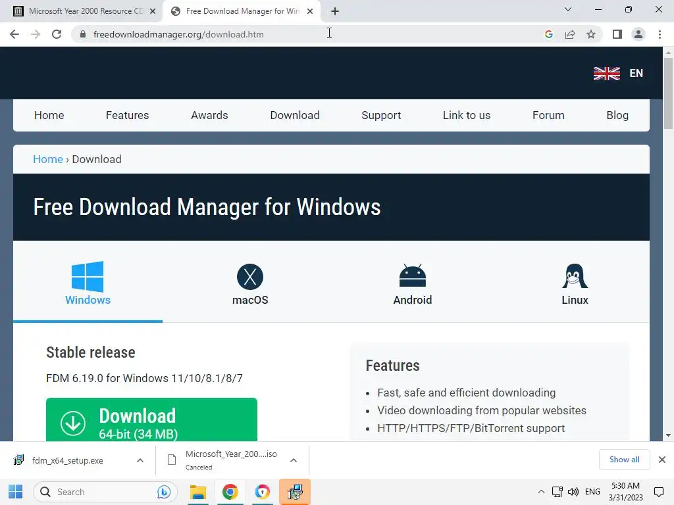Image resolution: width=674 pixels, height=505 pixels.
Task: Bookmark this tab with star icon
Action: pos(591,34)
